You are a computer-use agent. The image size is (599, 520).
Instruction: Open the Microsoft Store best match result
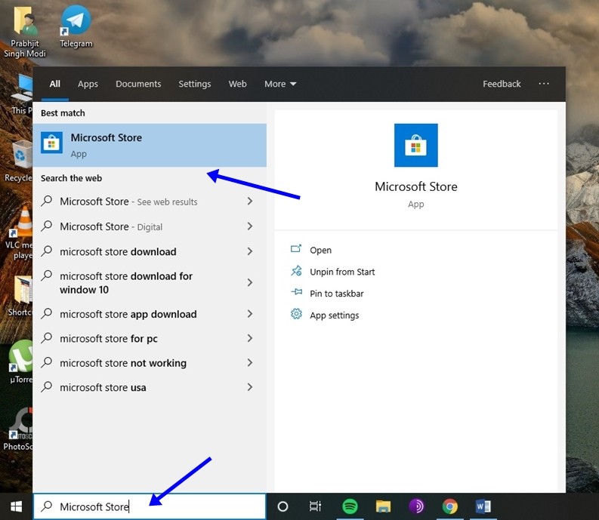click(x=150, y=145)
